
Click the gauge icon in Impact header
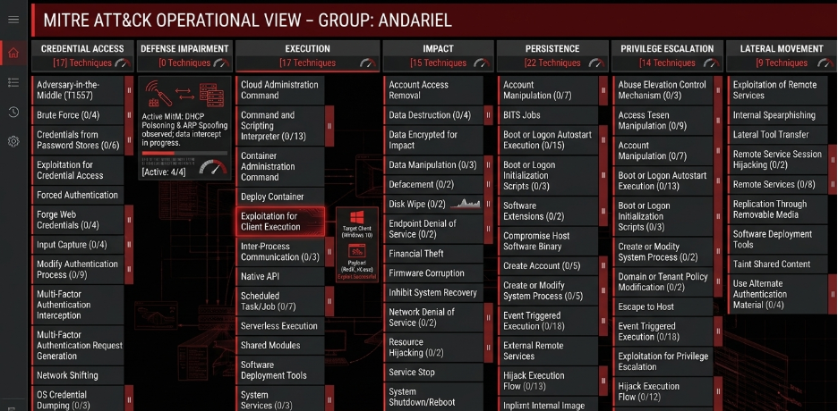pyautogui.click(x=482, y=63)
